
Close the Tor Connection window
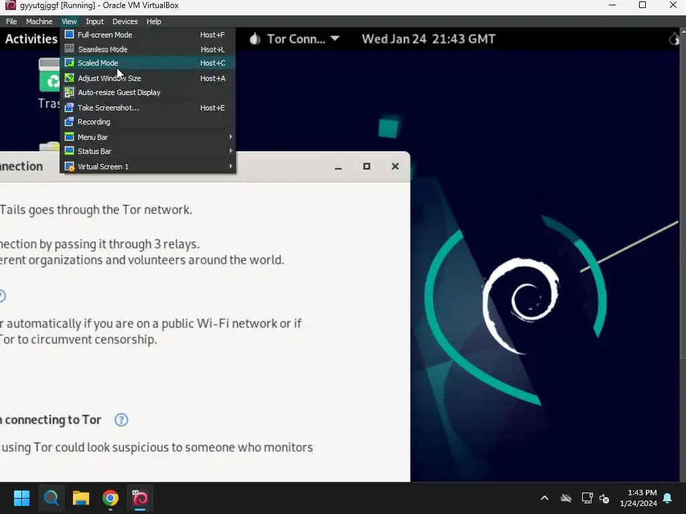395,166
